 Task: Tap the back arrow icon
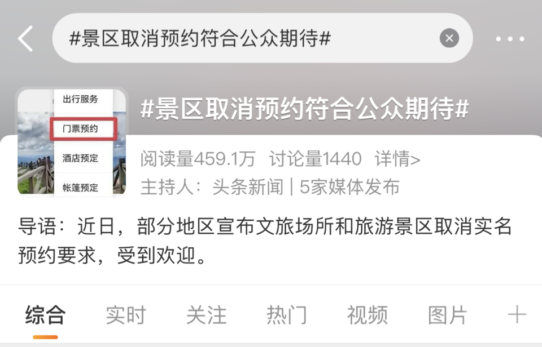[25, 38]
